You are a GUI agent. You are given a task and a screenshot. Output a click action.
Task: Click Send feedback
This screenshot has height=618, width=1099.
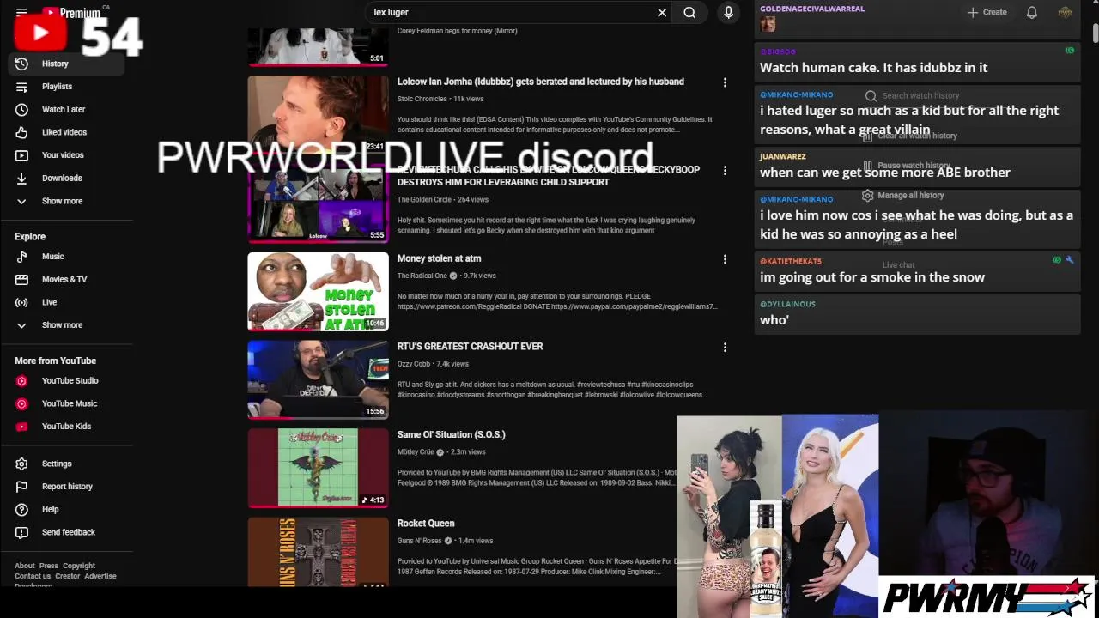click(66, 532)
